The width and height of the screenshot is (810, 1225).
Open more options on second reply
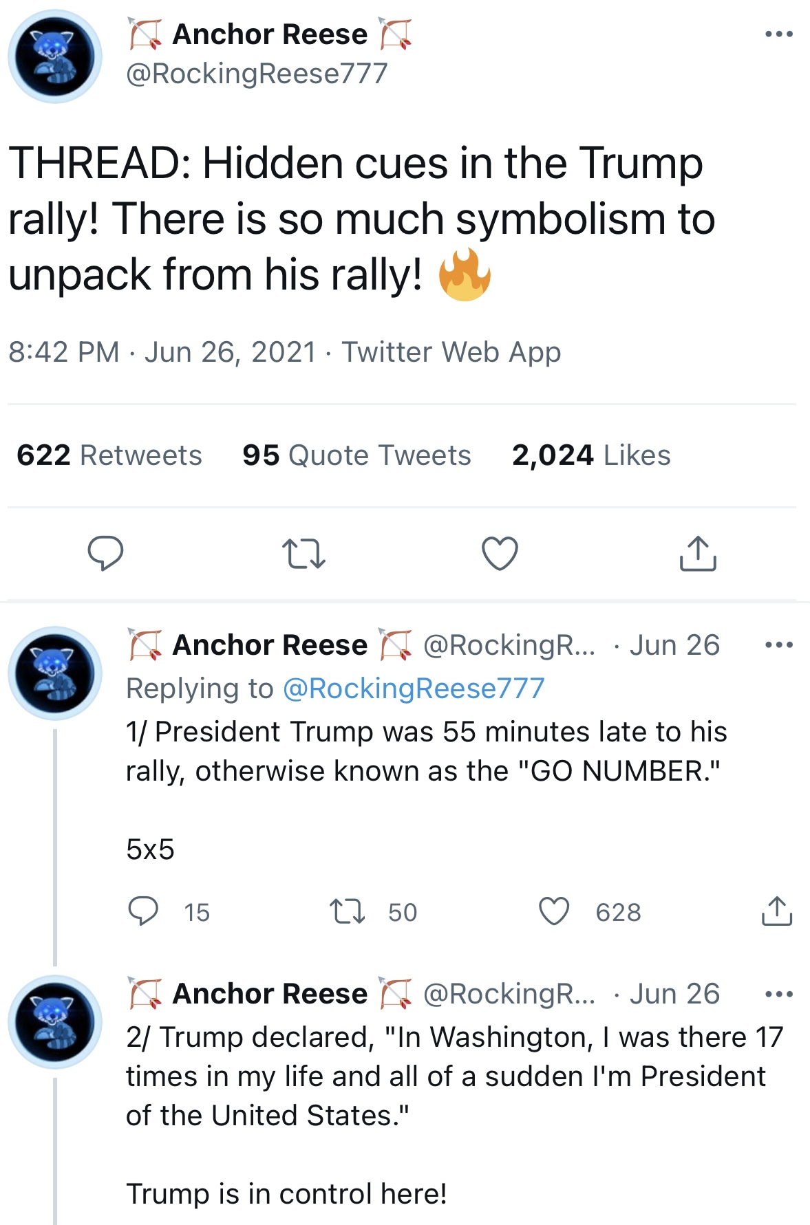(x=779, y=994)
